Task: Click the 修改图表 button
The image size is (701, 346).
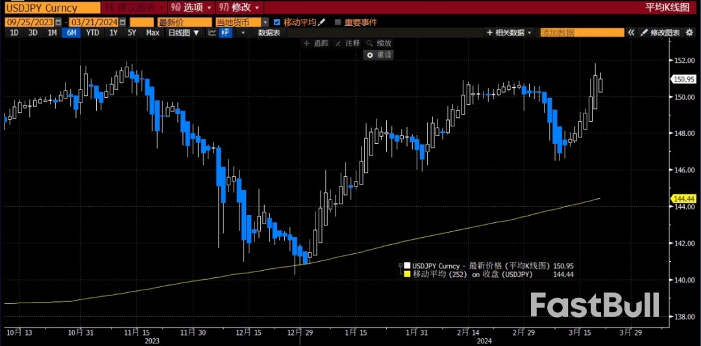Action: [x=660, y=32]
